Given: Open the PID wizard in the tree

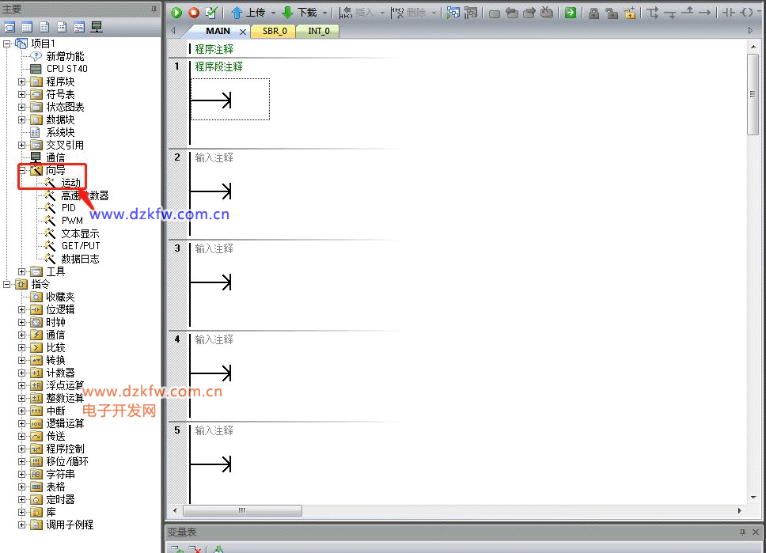Looking at the screenshot, I should [x=68, y=208].
